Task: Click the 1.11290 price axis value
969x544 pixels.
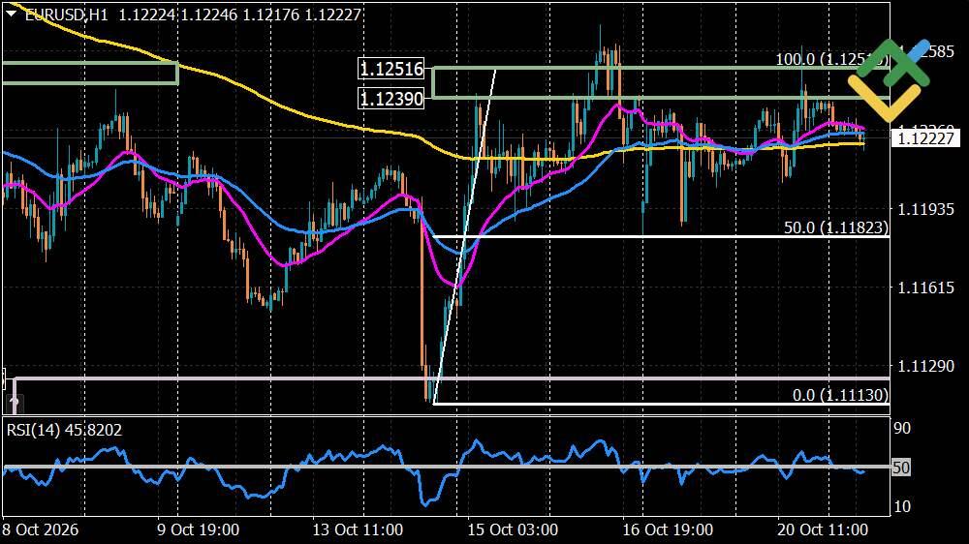Action: 925,366
